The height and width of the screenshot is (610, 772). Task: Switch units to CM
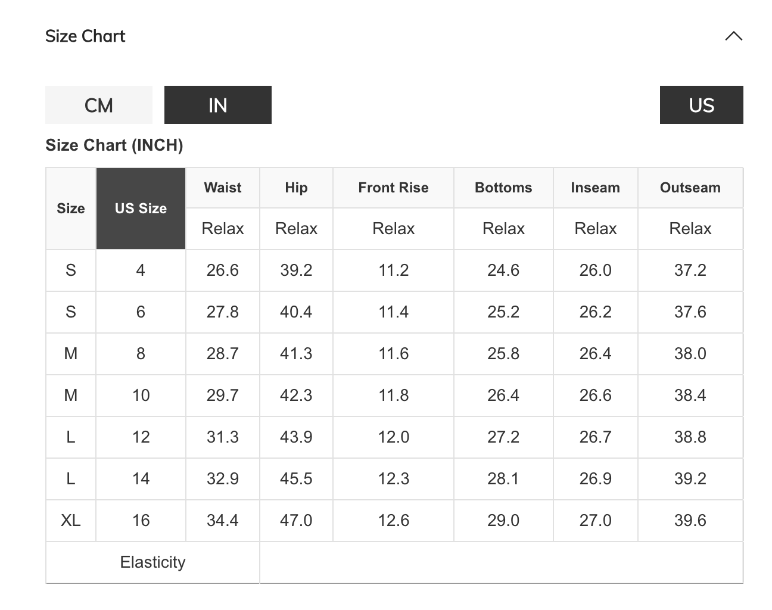click(99, 105)
